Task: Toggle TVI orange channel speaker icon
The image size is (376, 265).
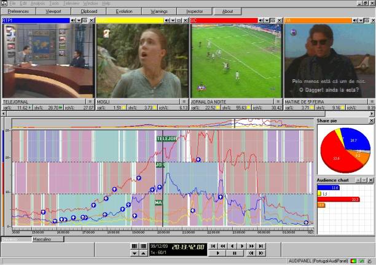Action: click(x=354, y=21)
